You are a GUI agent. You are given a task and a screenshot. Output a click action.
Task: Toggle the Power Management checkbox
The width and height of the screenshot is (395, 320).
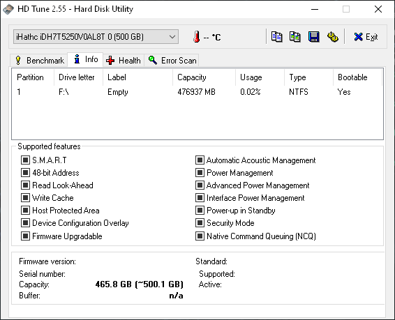coord(200,173)
